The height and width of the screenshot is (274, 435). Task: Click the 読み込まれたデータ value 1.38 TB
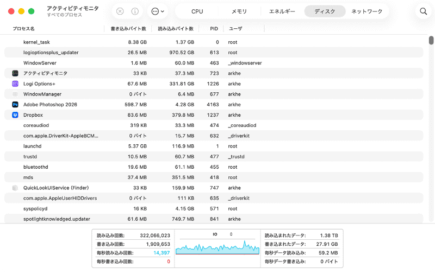point(329,235)
